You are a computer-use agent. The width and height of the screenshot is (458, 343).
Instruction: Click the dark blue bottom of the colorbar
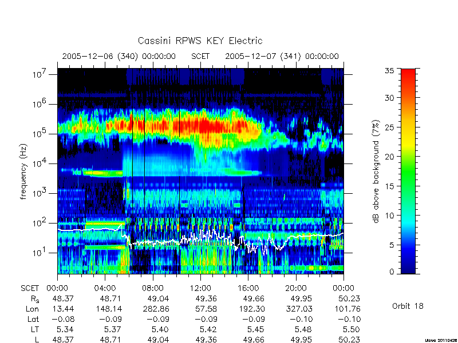pyautogui.click(x=408, y=267)
